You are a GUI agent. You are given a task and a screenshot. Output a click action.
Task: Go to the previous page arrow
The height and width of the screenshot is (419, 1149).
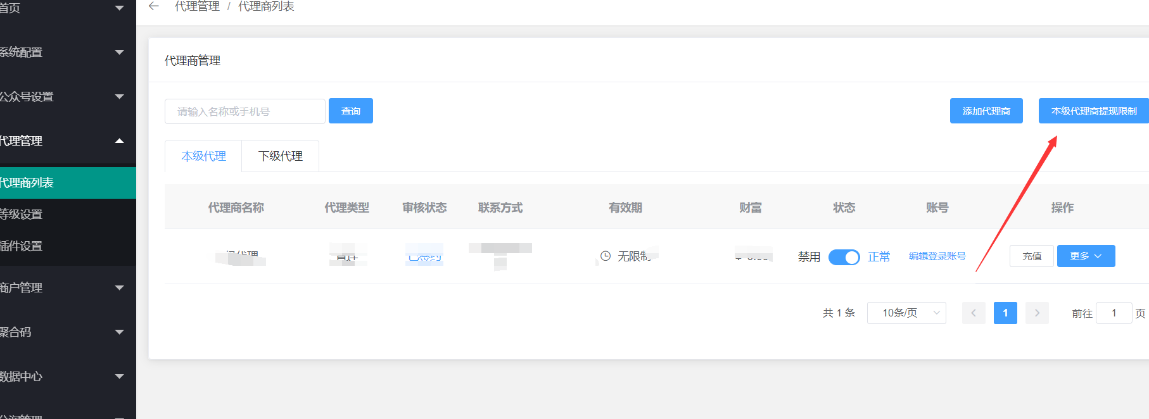pos(974,313)
